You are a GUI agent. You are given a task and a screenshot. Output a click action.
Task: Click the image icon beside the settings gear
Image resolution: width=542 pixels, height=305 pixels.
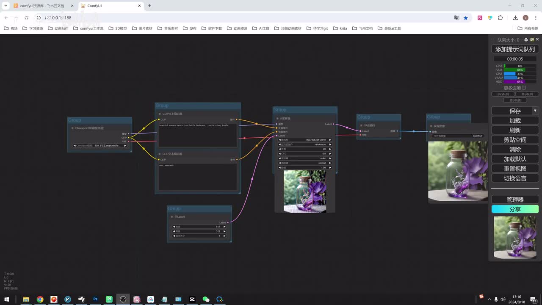pos(532,40)
